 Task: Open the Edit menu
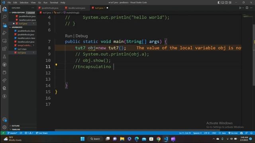click(15, 3)
